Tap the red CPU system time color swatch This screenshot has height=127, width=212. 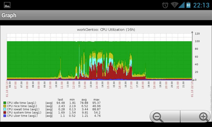5,112
